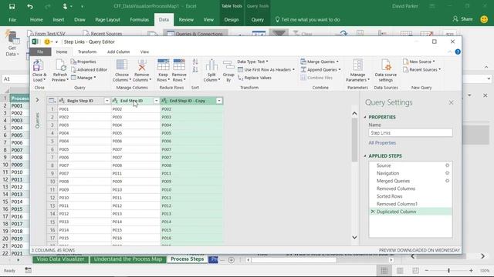Image resolution: width=494 pixels, height=277 pixels.
Task: Click Navigation step gear icon
Action: pos(447,173)
